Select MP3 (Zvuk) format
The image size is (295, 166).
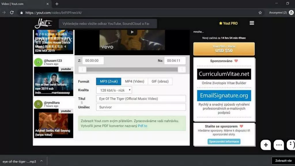(109, 82)
